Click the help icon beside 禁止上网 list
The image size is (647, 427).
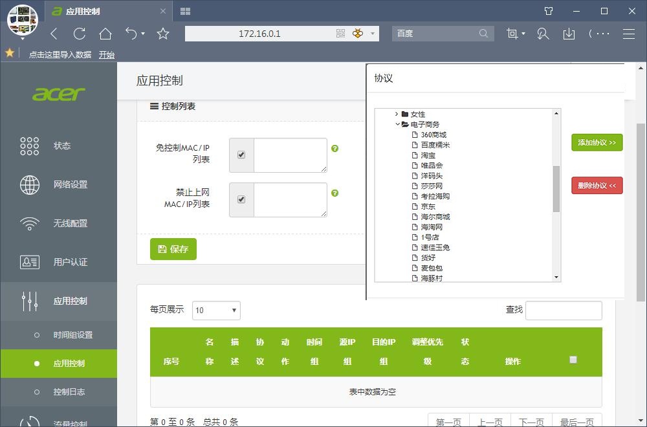coord(334,193)
